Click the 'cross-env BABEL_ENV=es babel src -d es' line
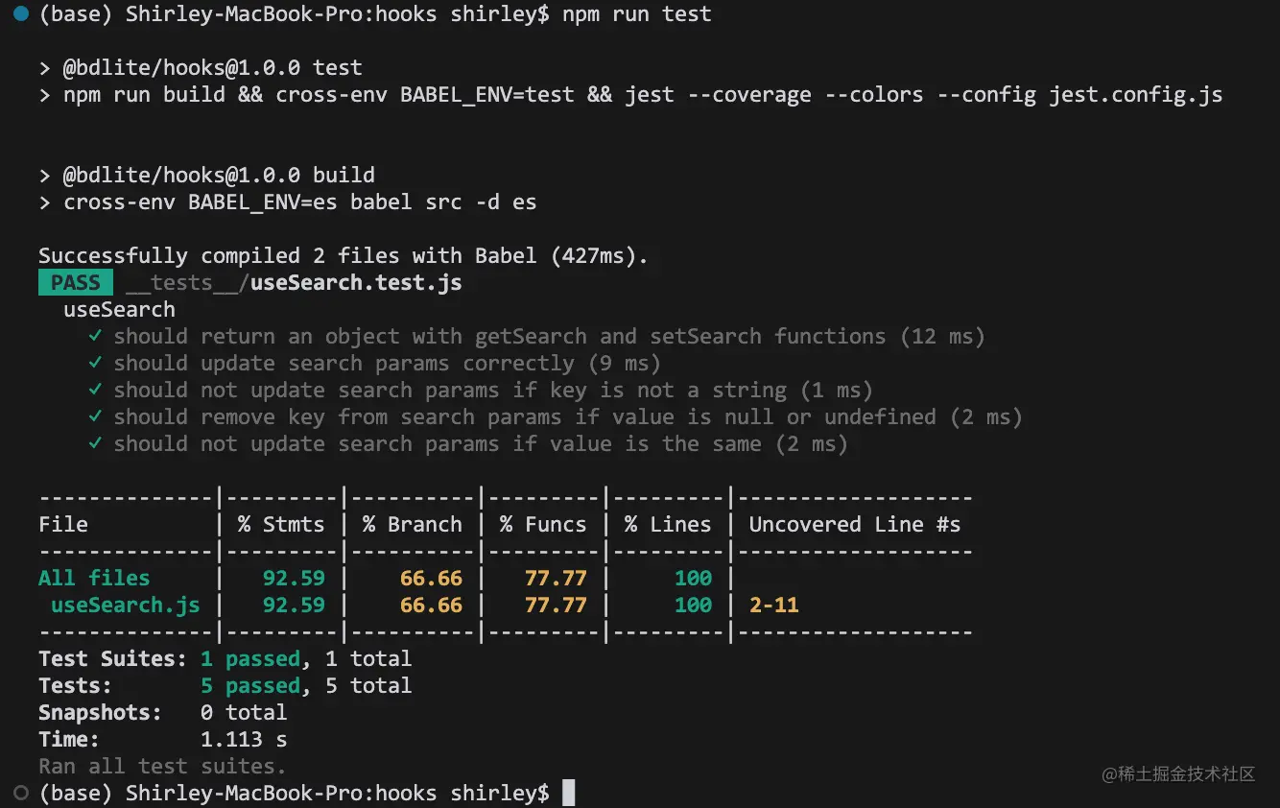1280x808 pixels. [x=288, y=202]
